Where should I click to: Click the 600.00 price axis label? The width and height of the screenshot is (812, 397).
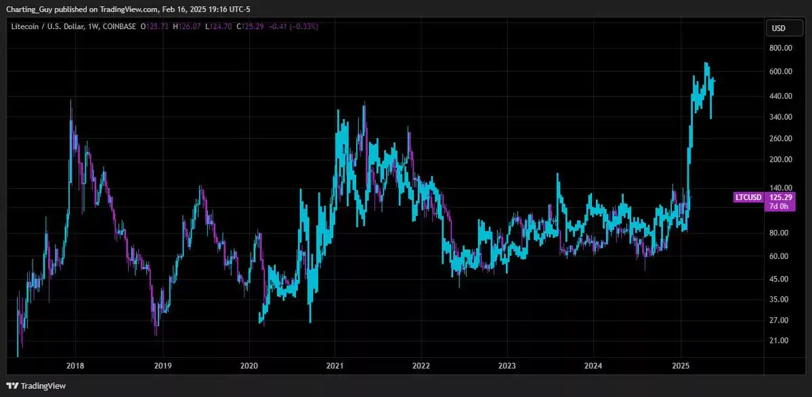tap(780, 71)
